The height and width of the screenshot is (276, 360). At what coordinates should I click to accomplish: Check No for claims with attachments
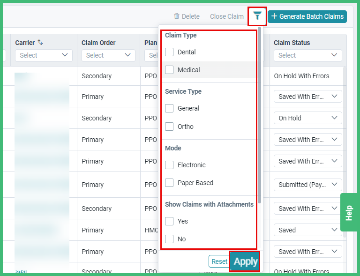(x=169, y=239)
